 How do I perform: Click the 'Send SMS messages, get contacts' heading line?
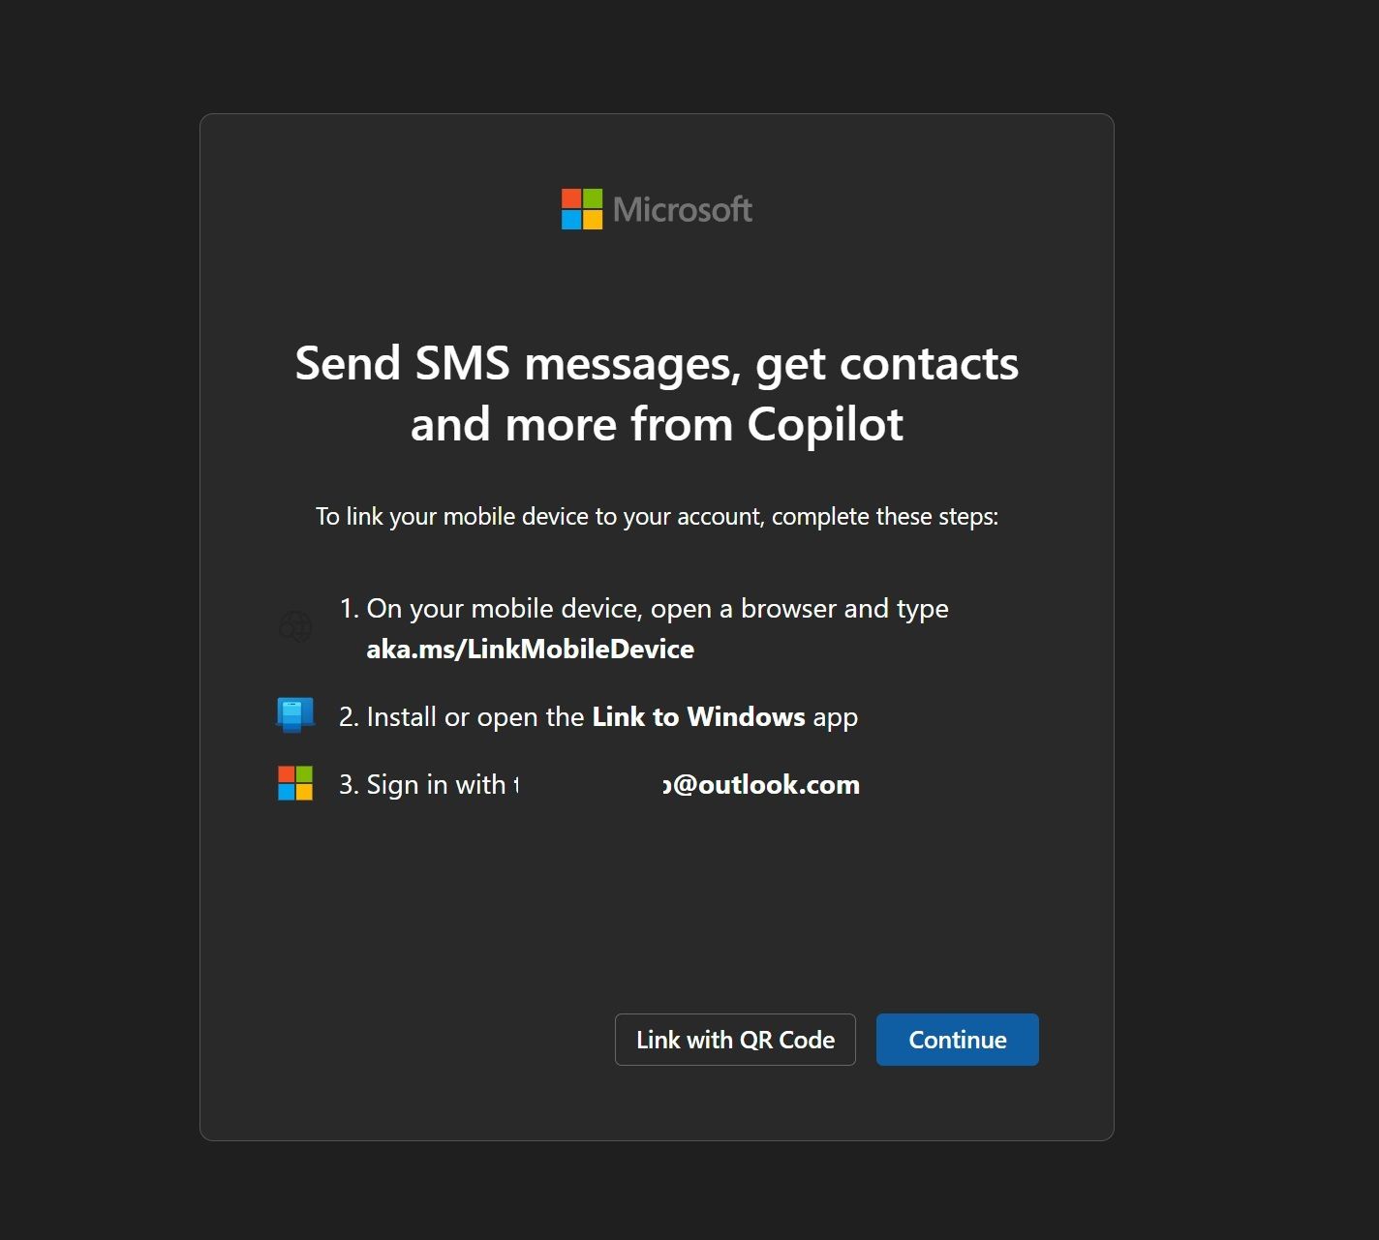tap(657, 364)
